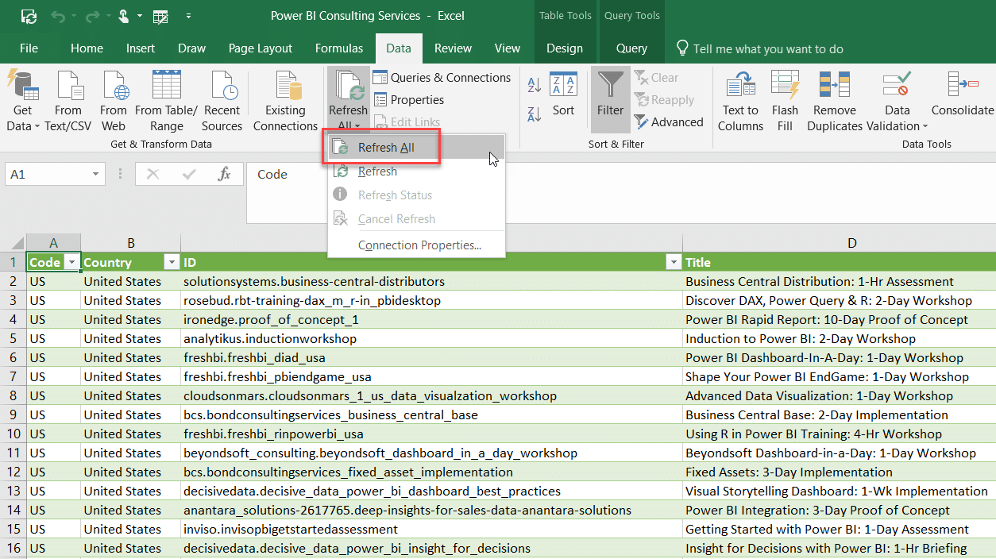Open the Name Box dropdown arrow
The image size is (996, 559).
point(95,174)
